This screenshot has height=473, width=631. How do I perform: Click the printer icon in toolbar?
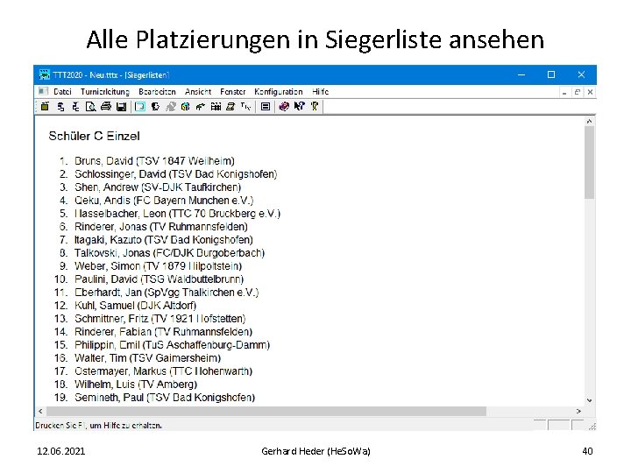[x=106, y=107]
